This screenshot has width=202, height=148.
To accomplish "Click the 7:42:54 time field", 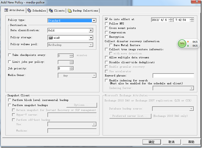I will click(x=182, y=20).
